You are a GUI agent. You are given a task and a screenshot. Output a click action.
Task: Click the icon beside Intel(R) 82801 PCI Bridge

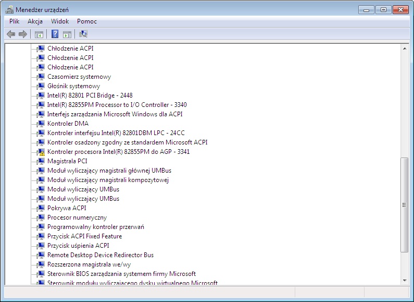click(x=41, y=95)
